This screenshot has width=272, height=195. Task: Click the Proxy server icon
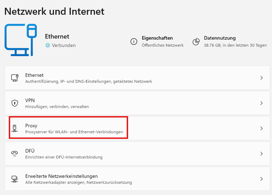[x=15, y=128]
